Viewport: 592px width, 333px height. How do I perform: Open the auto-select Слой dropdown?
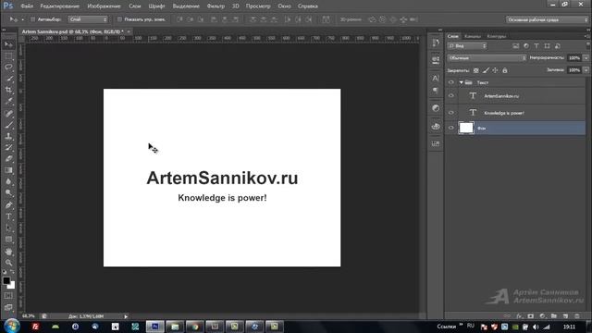[88, 19]
